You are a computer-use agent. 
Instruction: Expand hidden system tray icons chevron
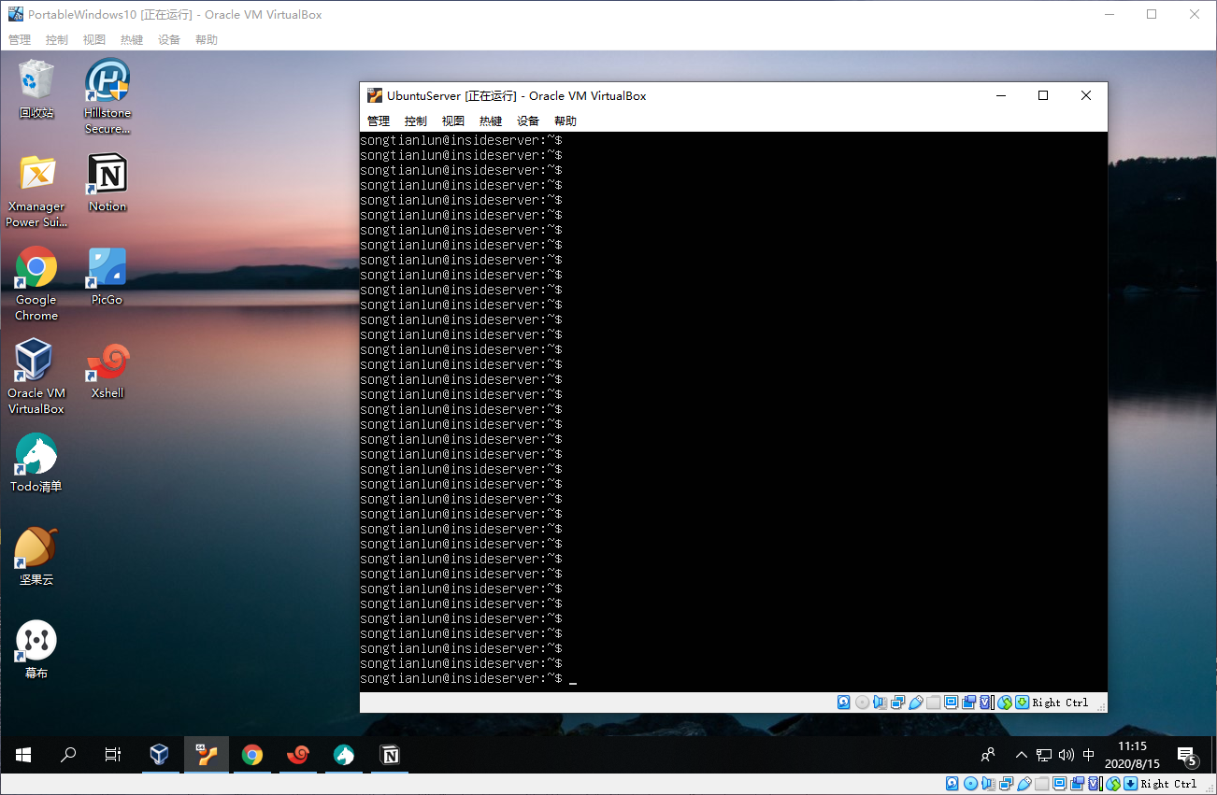pyautogui.click(x=1021, y=755)
